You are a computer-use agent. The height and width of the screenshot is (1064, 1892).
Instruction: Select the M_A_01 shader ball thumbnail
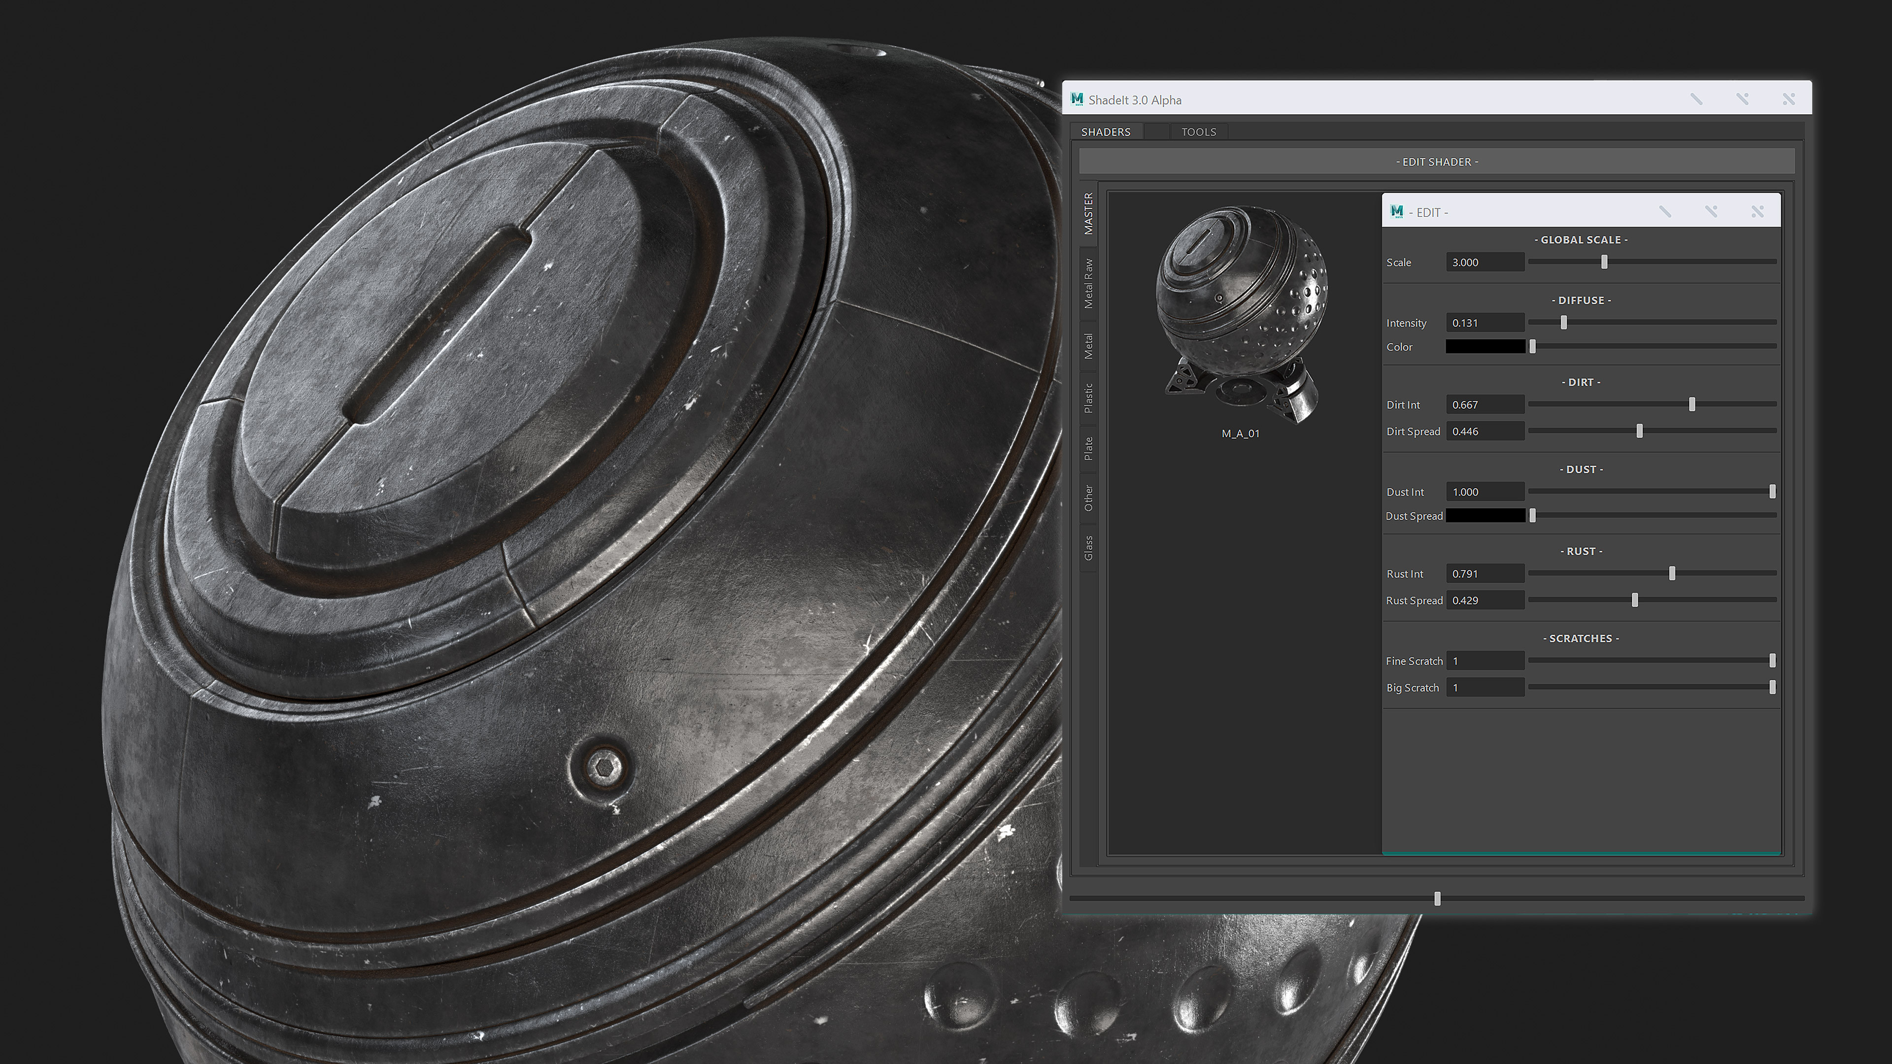point(1241,314)
